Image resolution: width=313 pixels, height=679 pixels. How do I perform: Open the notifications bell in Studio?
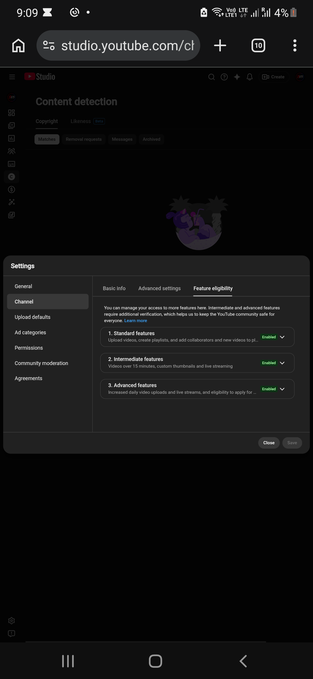point(250,77)
